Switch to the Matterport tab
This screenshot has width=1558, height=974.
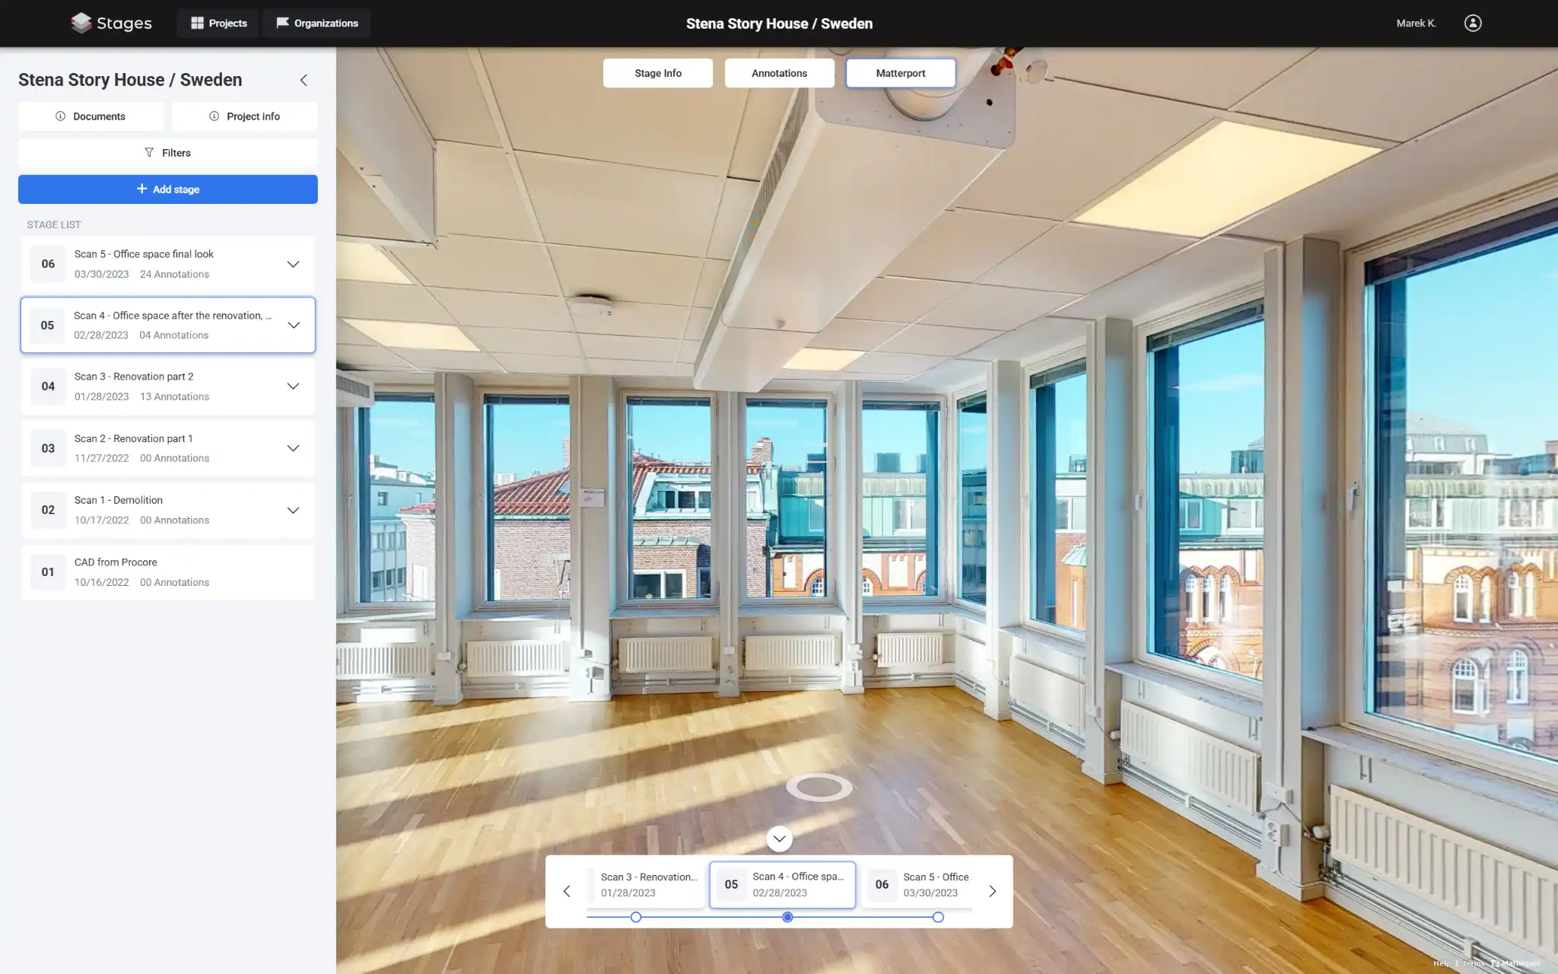[901, 73]
